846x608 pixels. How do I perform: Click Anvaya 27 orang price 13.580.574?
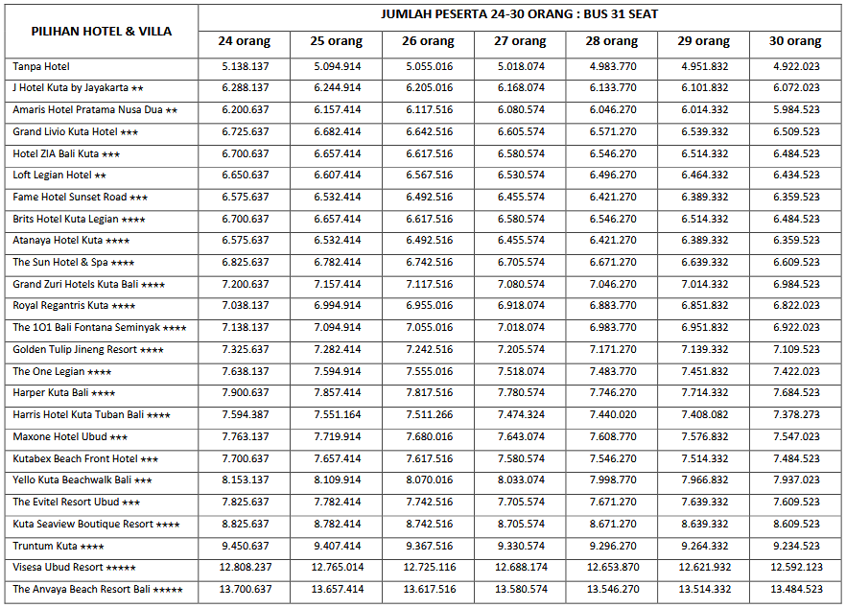[x=520, y=589]
